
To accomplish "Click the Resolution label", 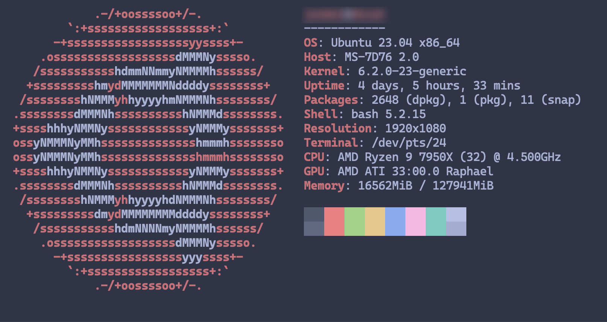I will (337, 129).
